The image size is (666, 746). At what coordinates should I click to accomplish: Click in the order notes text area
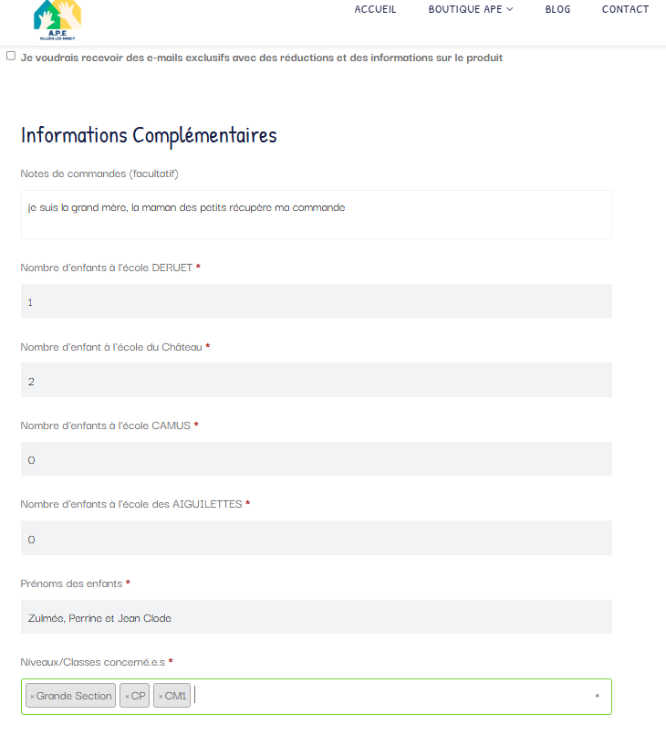pyautogui.click(x=316, y=215)
